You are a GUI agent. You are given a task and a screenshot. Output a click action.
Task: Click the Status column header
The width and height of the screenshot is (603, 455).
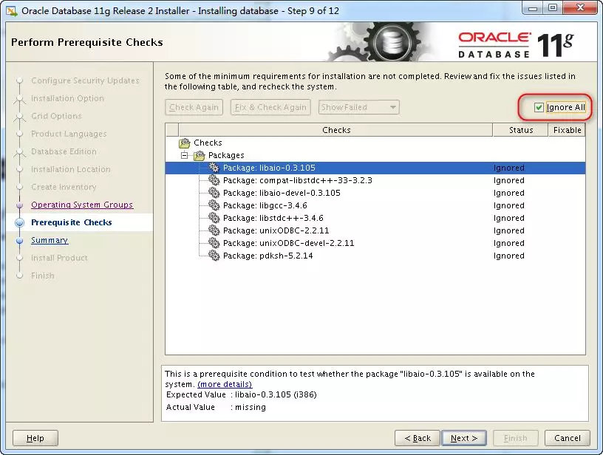point(521,130)
